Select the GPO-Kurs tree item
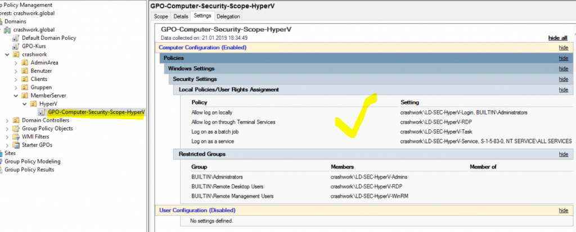Screen dimensions: 576x232 tap(34, 46)
